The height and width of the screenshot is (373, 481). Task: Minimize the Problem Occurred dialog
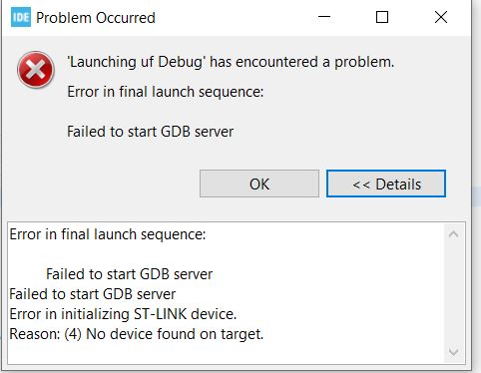(324, 17)
